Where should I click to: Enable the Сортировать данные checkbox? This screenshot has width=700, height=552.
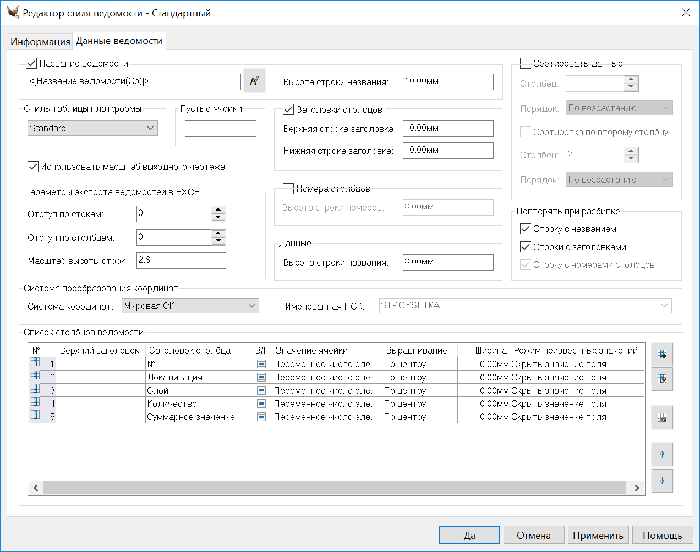(526, 63)
